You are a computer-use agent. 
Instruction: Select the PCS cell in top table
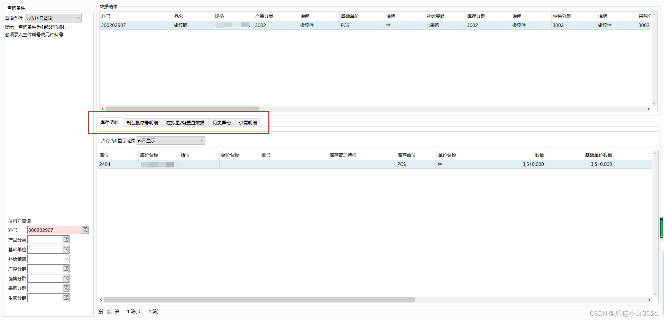click(x=362, y=25)
